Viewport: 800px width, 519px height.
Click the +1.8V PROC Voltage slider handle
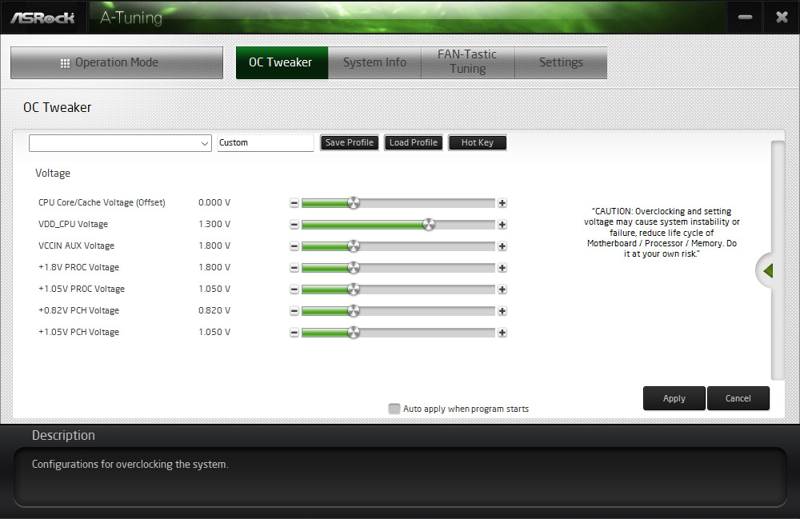click(354, 268)
